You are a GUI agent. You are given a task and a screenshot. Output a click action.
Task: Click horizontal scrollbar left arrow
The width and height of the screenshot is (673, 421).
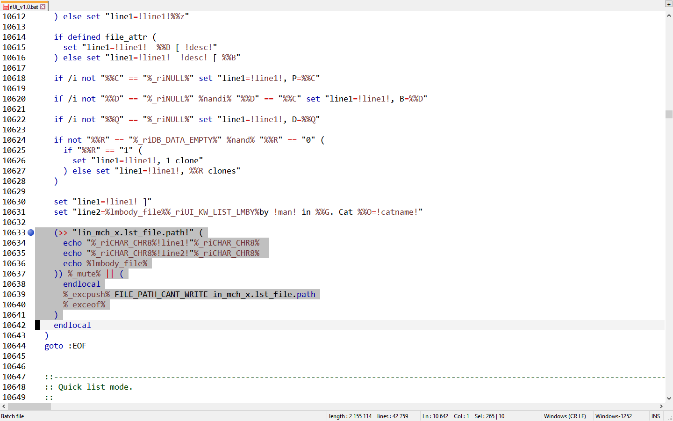pyautogui.click(x=4, y=406)
